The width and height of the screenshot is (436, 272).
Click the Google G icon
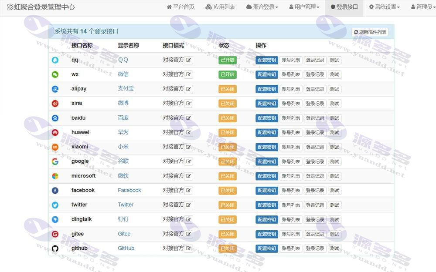55,161
